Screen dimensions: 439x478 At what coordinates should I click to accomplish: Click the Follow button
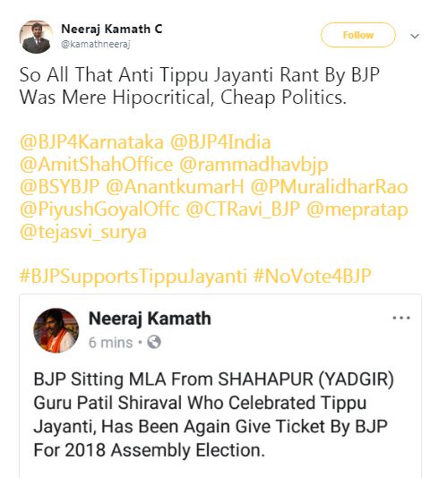[357, 35]
